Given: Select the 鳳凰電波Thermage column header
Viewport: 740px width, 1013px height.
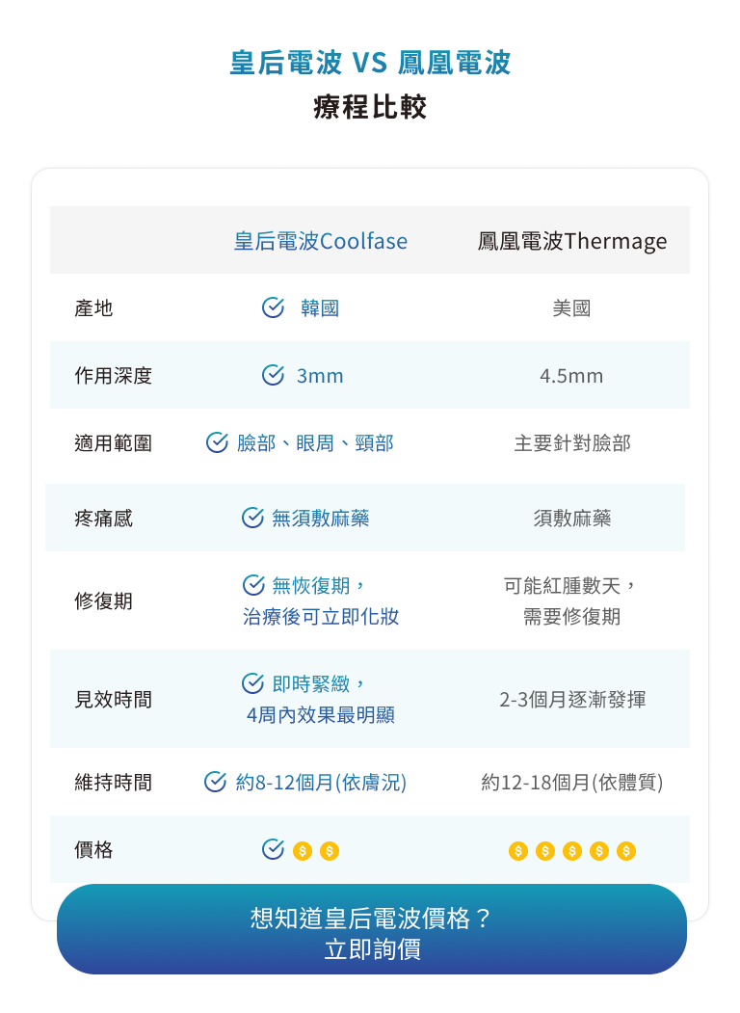Looking at the screenshot, I should 572,241.
